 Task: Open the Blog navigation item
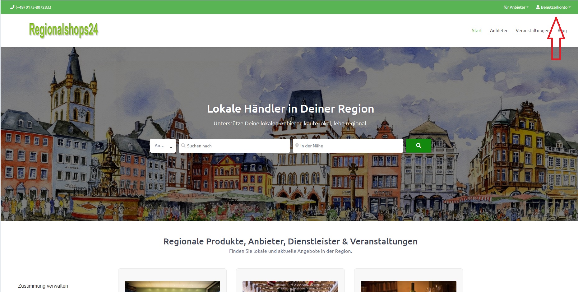(x=562, y=30)
